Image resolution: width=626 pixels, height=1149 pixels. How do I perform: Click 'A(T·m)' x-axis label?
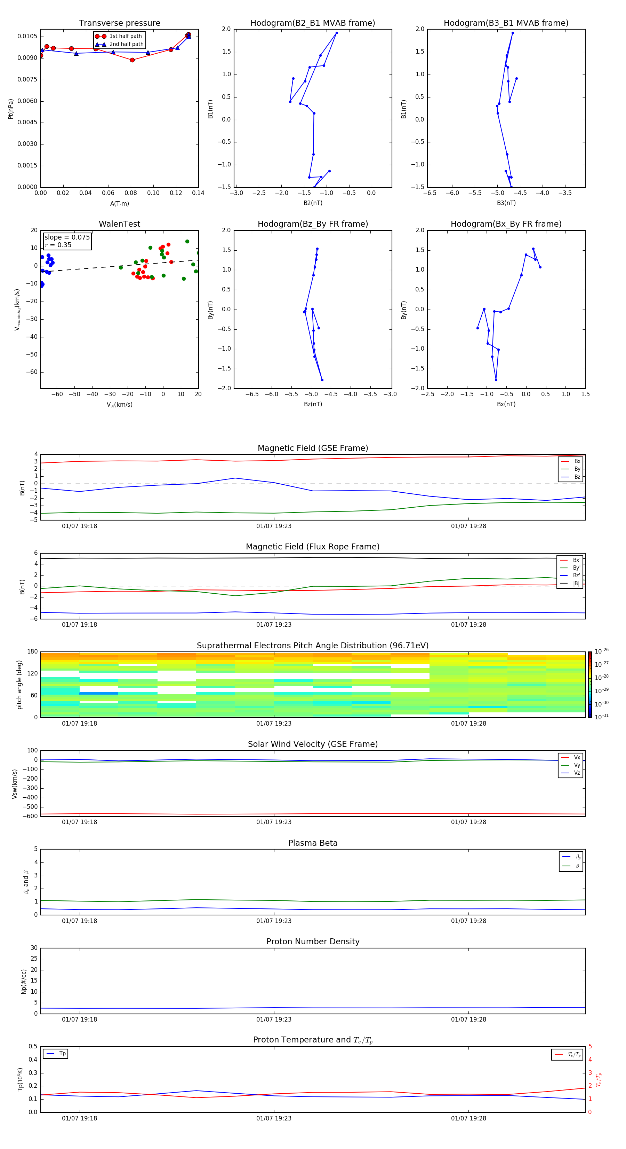pos(119,204)
